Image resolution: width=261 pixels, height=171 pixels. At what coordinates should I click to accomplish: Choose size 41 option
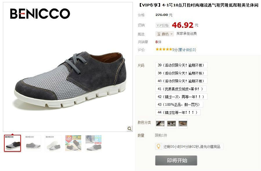tap(181, 89)
